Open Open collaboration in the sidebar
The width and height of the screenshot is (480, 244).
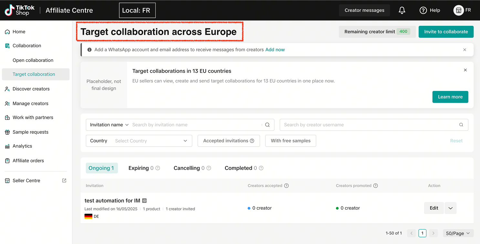click(x=33, y=60)
